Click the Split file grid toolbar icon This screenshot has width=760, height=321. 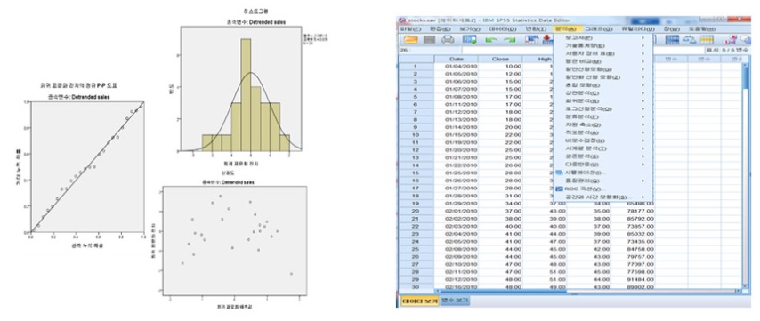(672, 40)
